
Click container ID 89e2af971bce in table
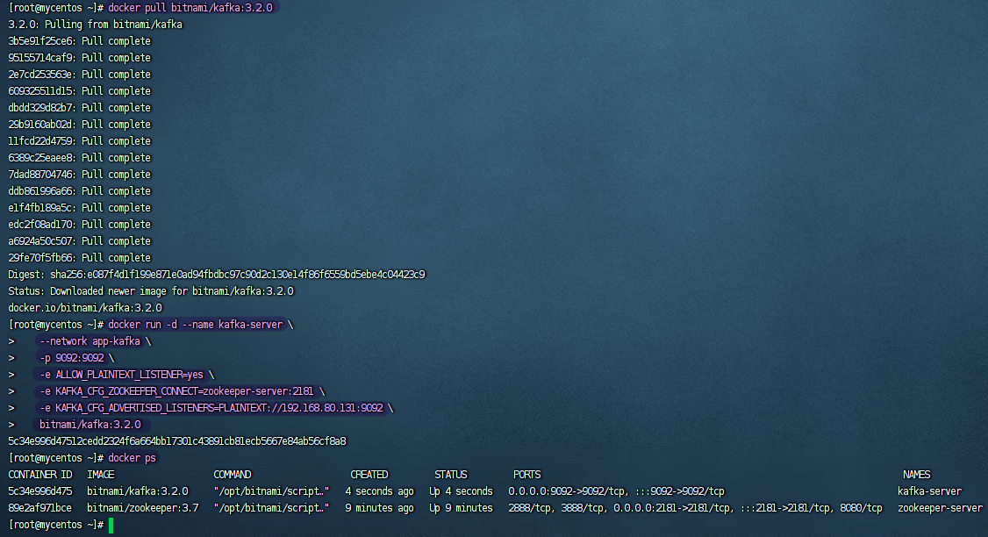click(40, 508)
